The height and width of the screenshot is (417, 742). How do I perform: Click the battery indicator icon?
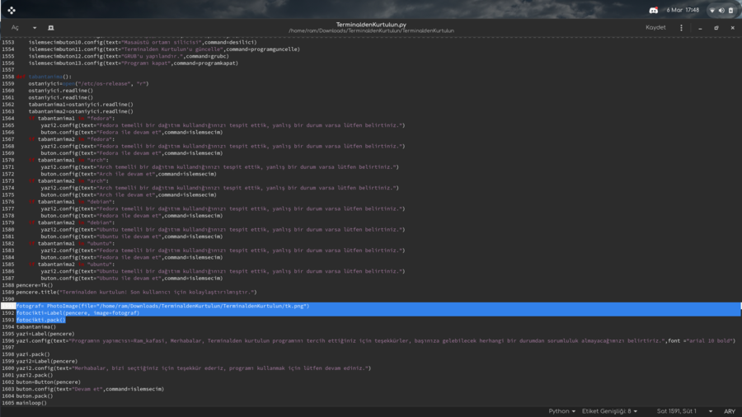pyautogui.click(x=730, y=11)
